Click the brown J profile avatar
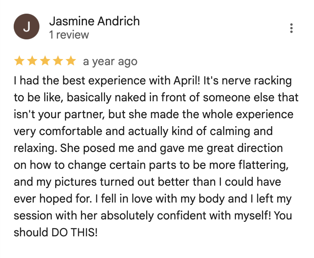Screen dimensions: 314x258 tap(27, 27)
